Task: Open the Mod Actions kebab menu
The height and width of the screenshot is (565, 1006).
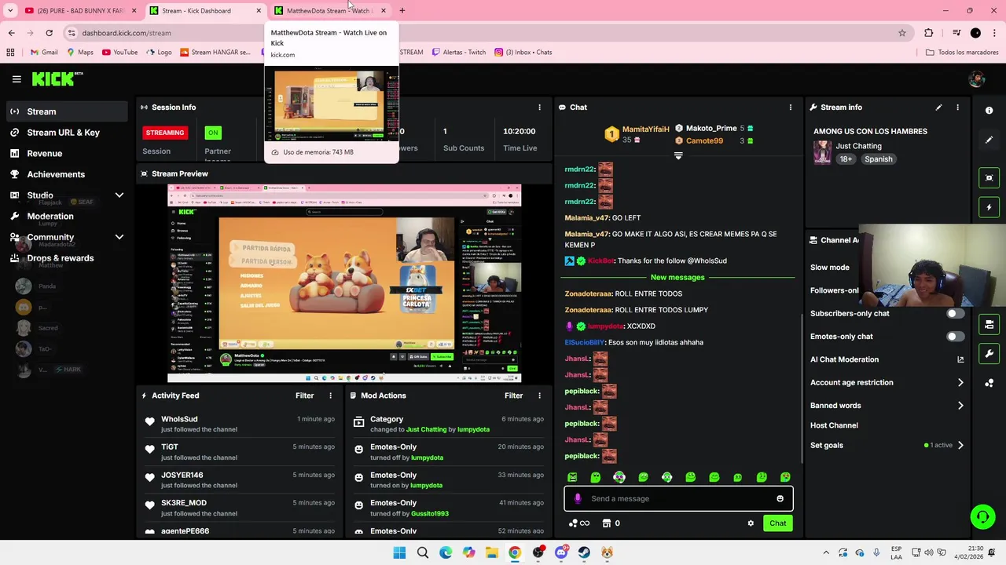Action: 539,395
